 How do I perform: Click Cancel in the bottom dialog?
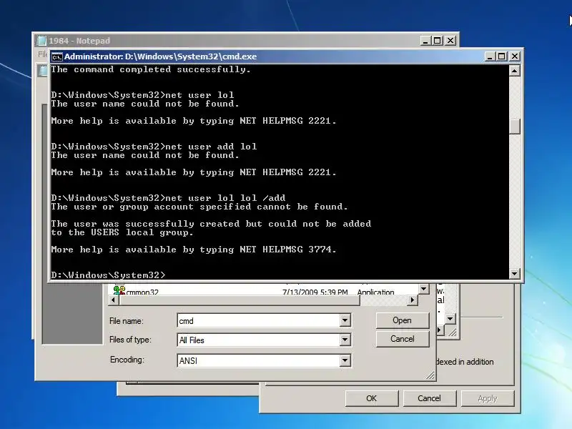coord(429,398)
